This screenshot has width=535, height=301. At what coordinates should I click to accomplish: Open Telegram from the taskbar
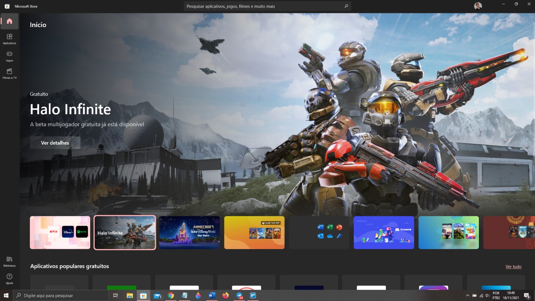[239, 295]
